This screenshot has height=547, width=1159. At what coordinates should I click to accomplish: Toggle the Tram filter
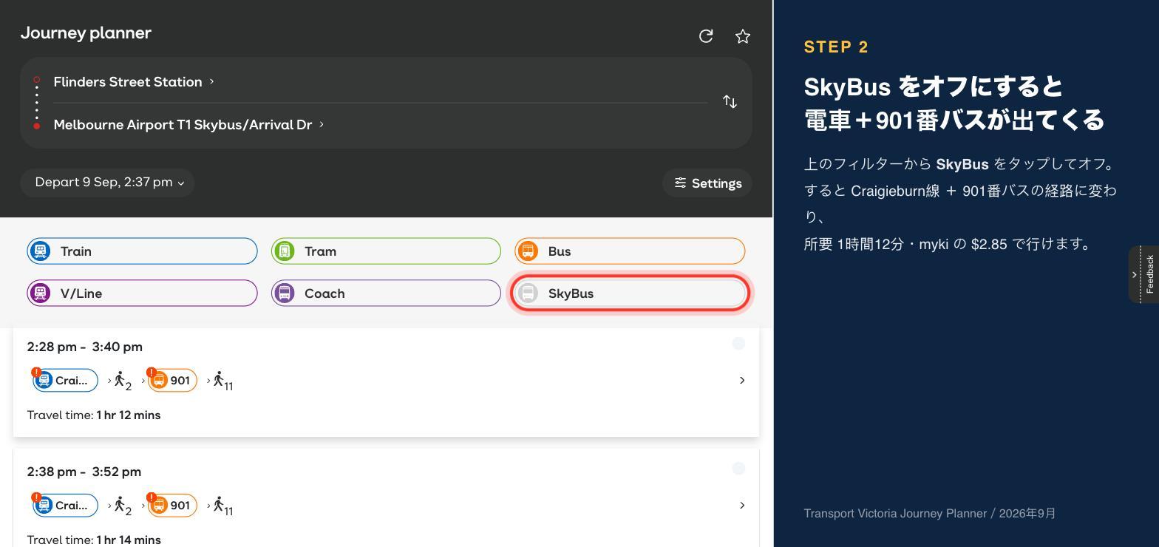point(386,251)
